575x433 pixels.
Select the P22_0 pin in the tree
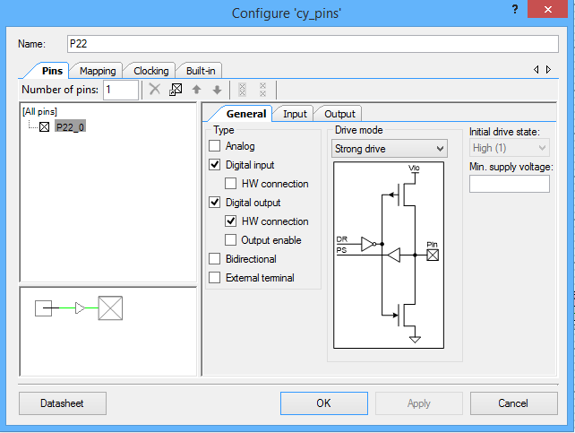point(71,127)
